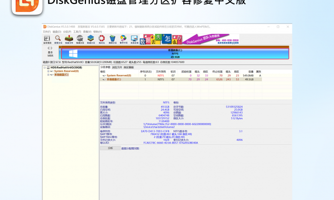The height and width of the screenshot is (200, 334).
Task: Click the 512 Bytes sector size value
Action: point(237,118)
